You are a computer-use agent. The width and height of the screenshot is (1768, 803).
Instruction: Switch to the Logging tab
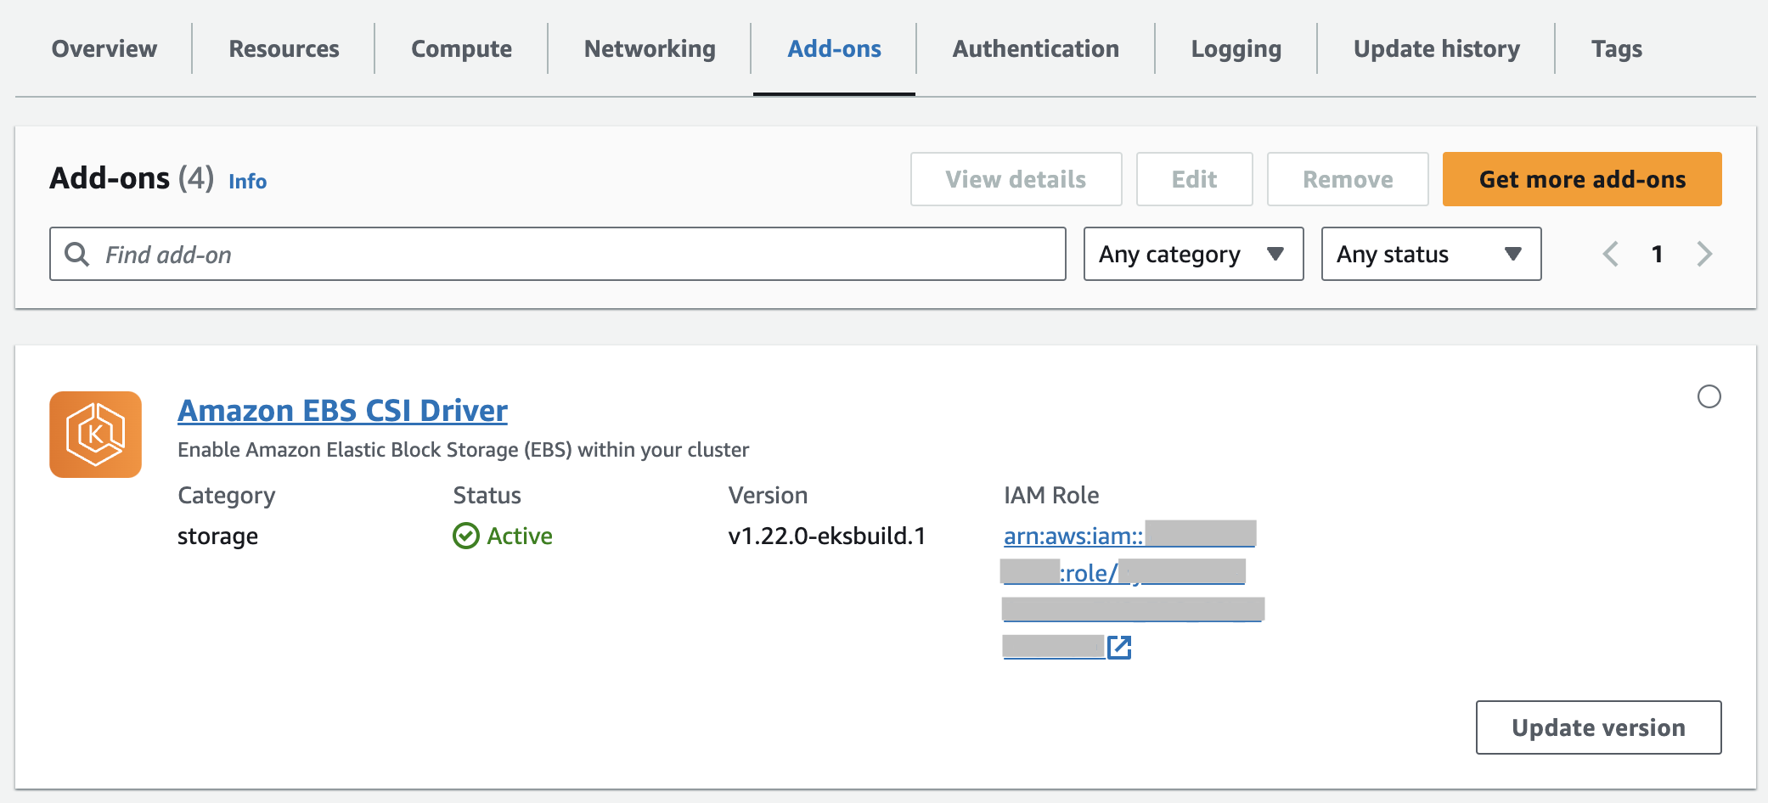click(1236, 49)
